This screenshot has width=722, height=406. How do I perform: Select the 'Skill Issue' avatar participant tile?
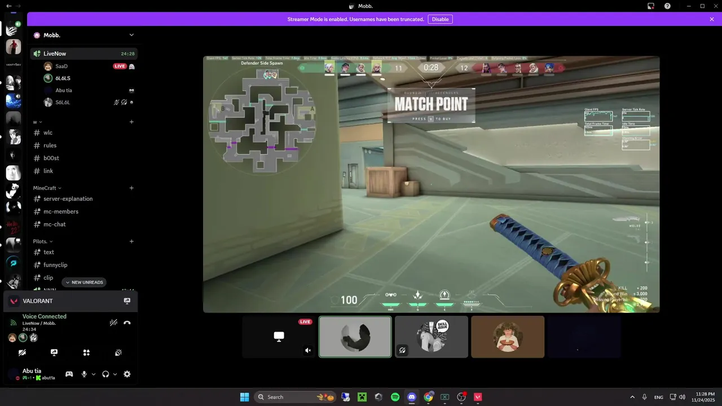coord(432,337)
